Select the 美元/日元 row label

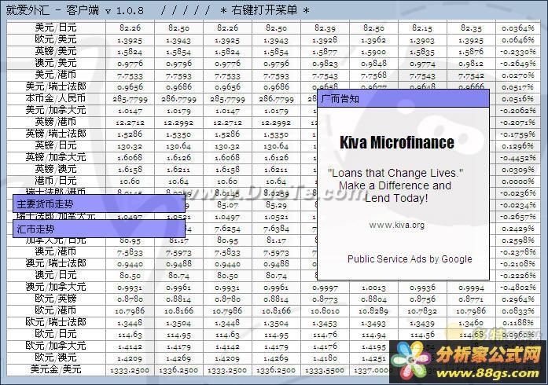tap(56, 27)
